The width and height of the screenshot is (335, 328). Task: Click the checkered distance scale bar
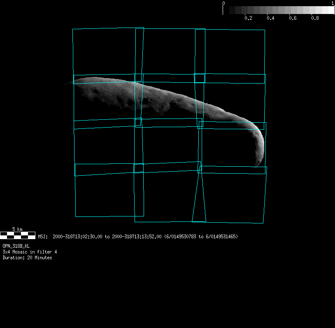coord(18,235)
